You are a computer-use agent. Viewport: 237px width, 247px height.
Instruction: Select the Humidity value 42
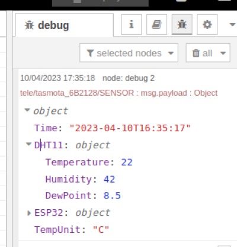click(x=109, y=180)
